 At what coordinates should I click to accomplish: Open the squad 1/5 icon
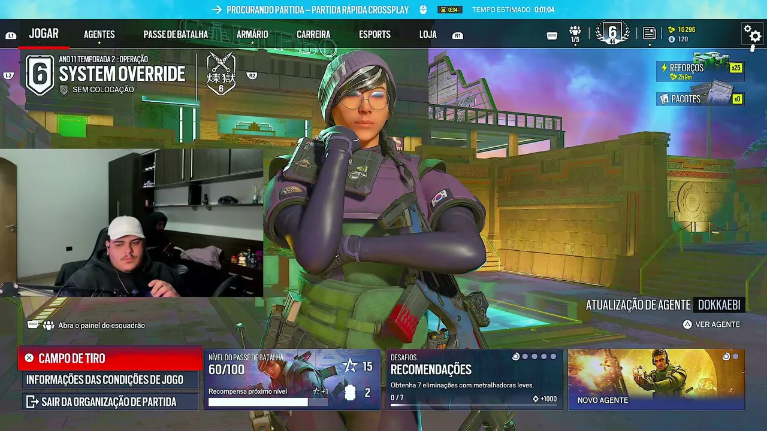(x=575, y=34)
